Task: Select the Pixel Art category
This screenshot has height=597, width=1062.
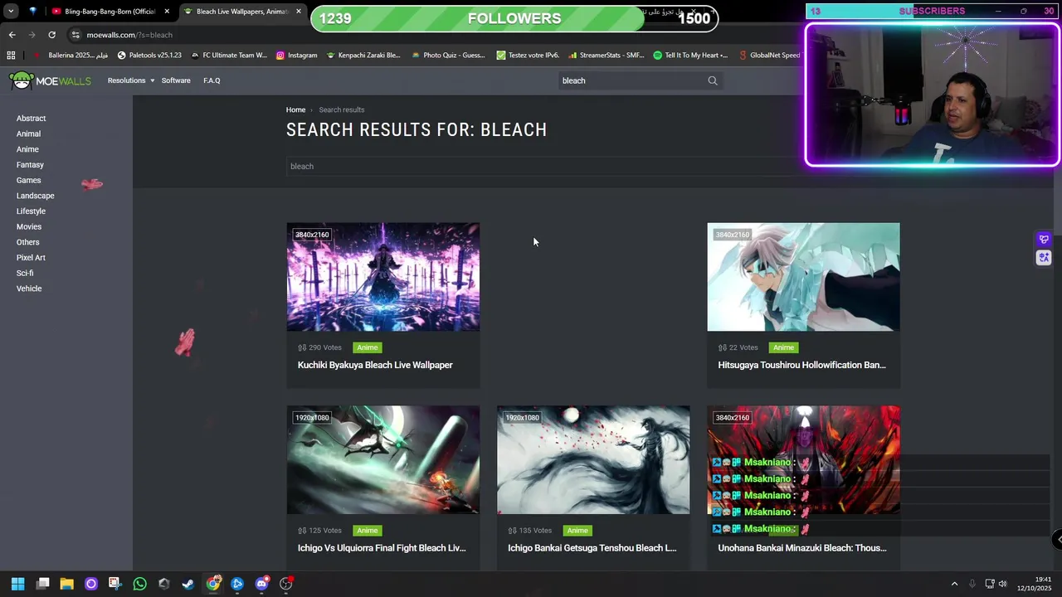Action: tap(31, 258)
